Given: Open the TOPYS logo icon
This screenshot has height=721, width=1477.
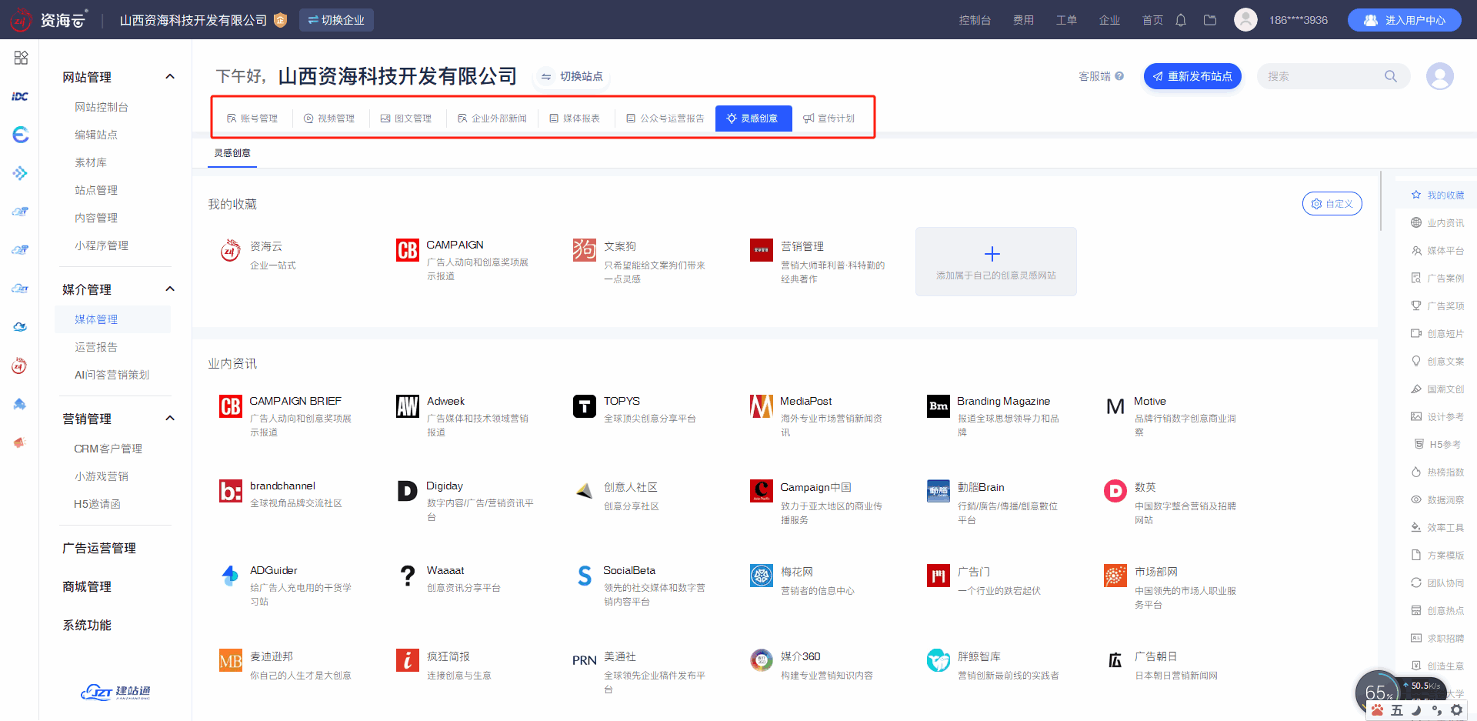Looking at the screenshot, I should click(585, 406).
